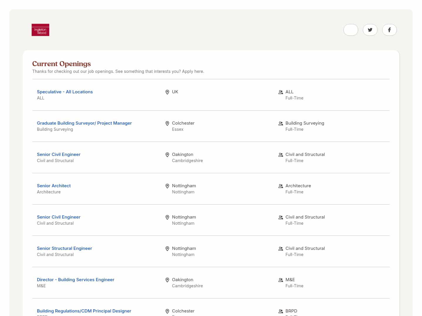Click the Ingleton Wood logo
The width and height of the screenshot is (422, 316).
pos(40,30)
